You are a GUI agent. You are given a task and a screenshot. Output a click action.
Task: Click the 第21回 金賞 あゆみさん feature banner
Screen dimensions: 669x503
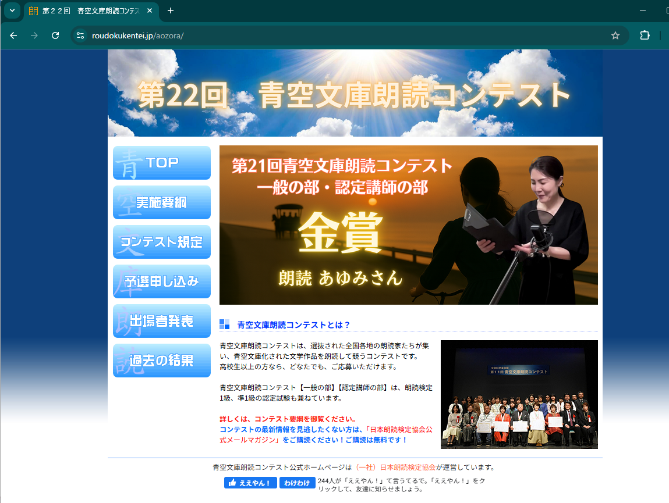pos(408,225)
